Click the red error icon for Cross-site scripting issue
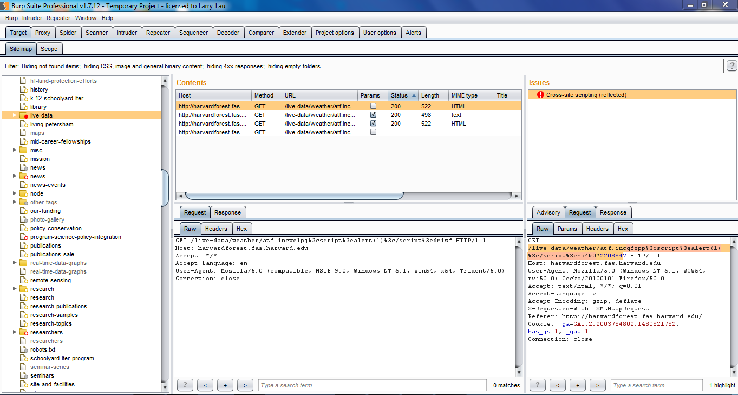This screenshot has height=395, width=738. [x=540, y=95]
